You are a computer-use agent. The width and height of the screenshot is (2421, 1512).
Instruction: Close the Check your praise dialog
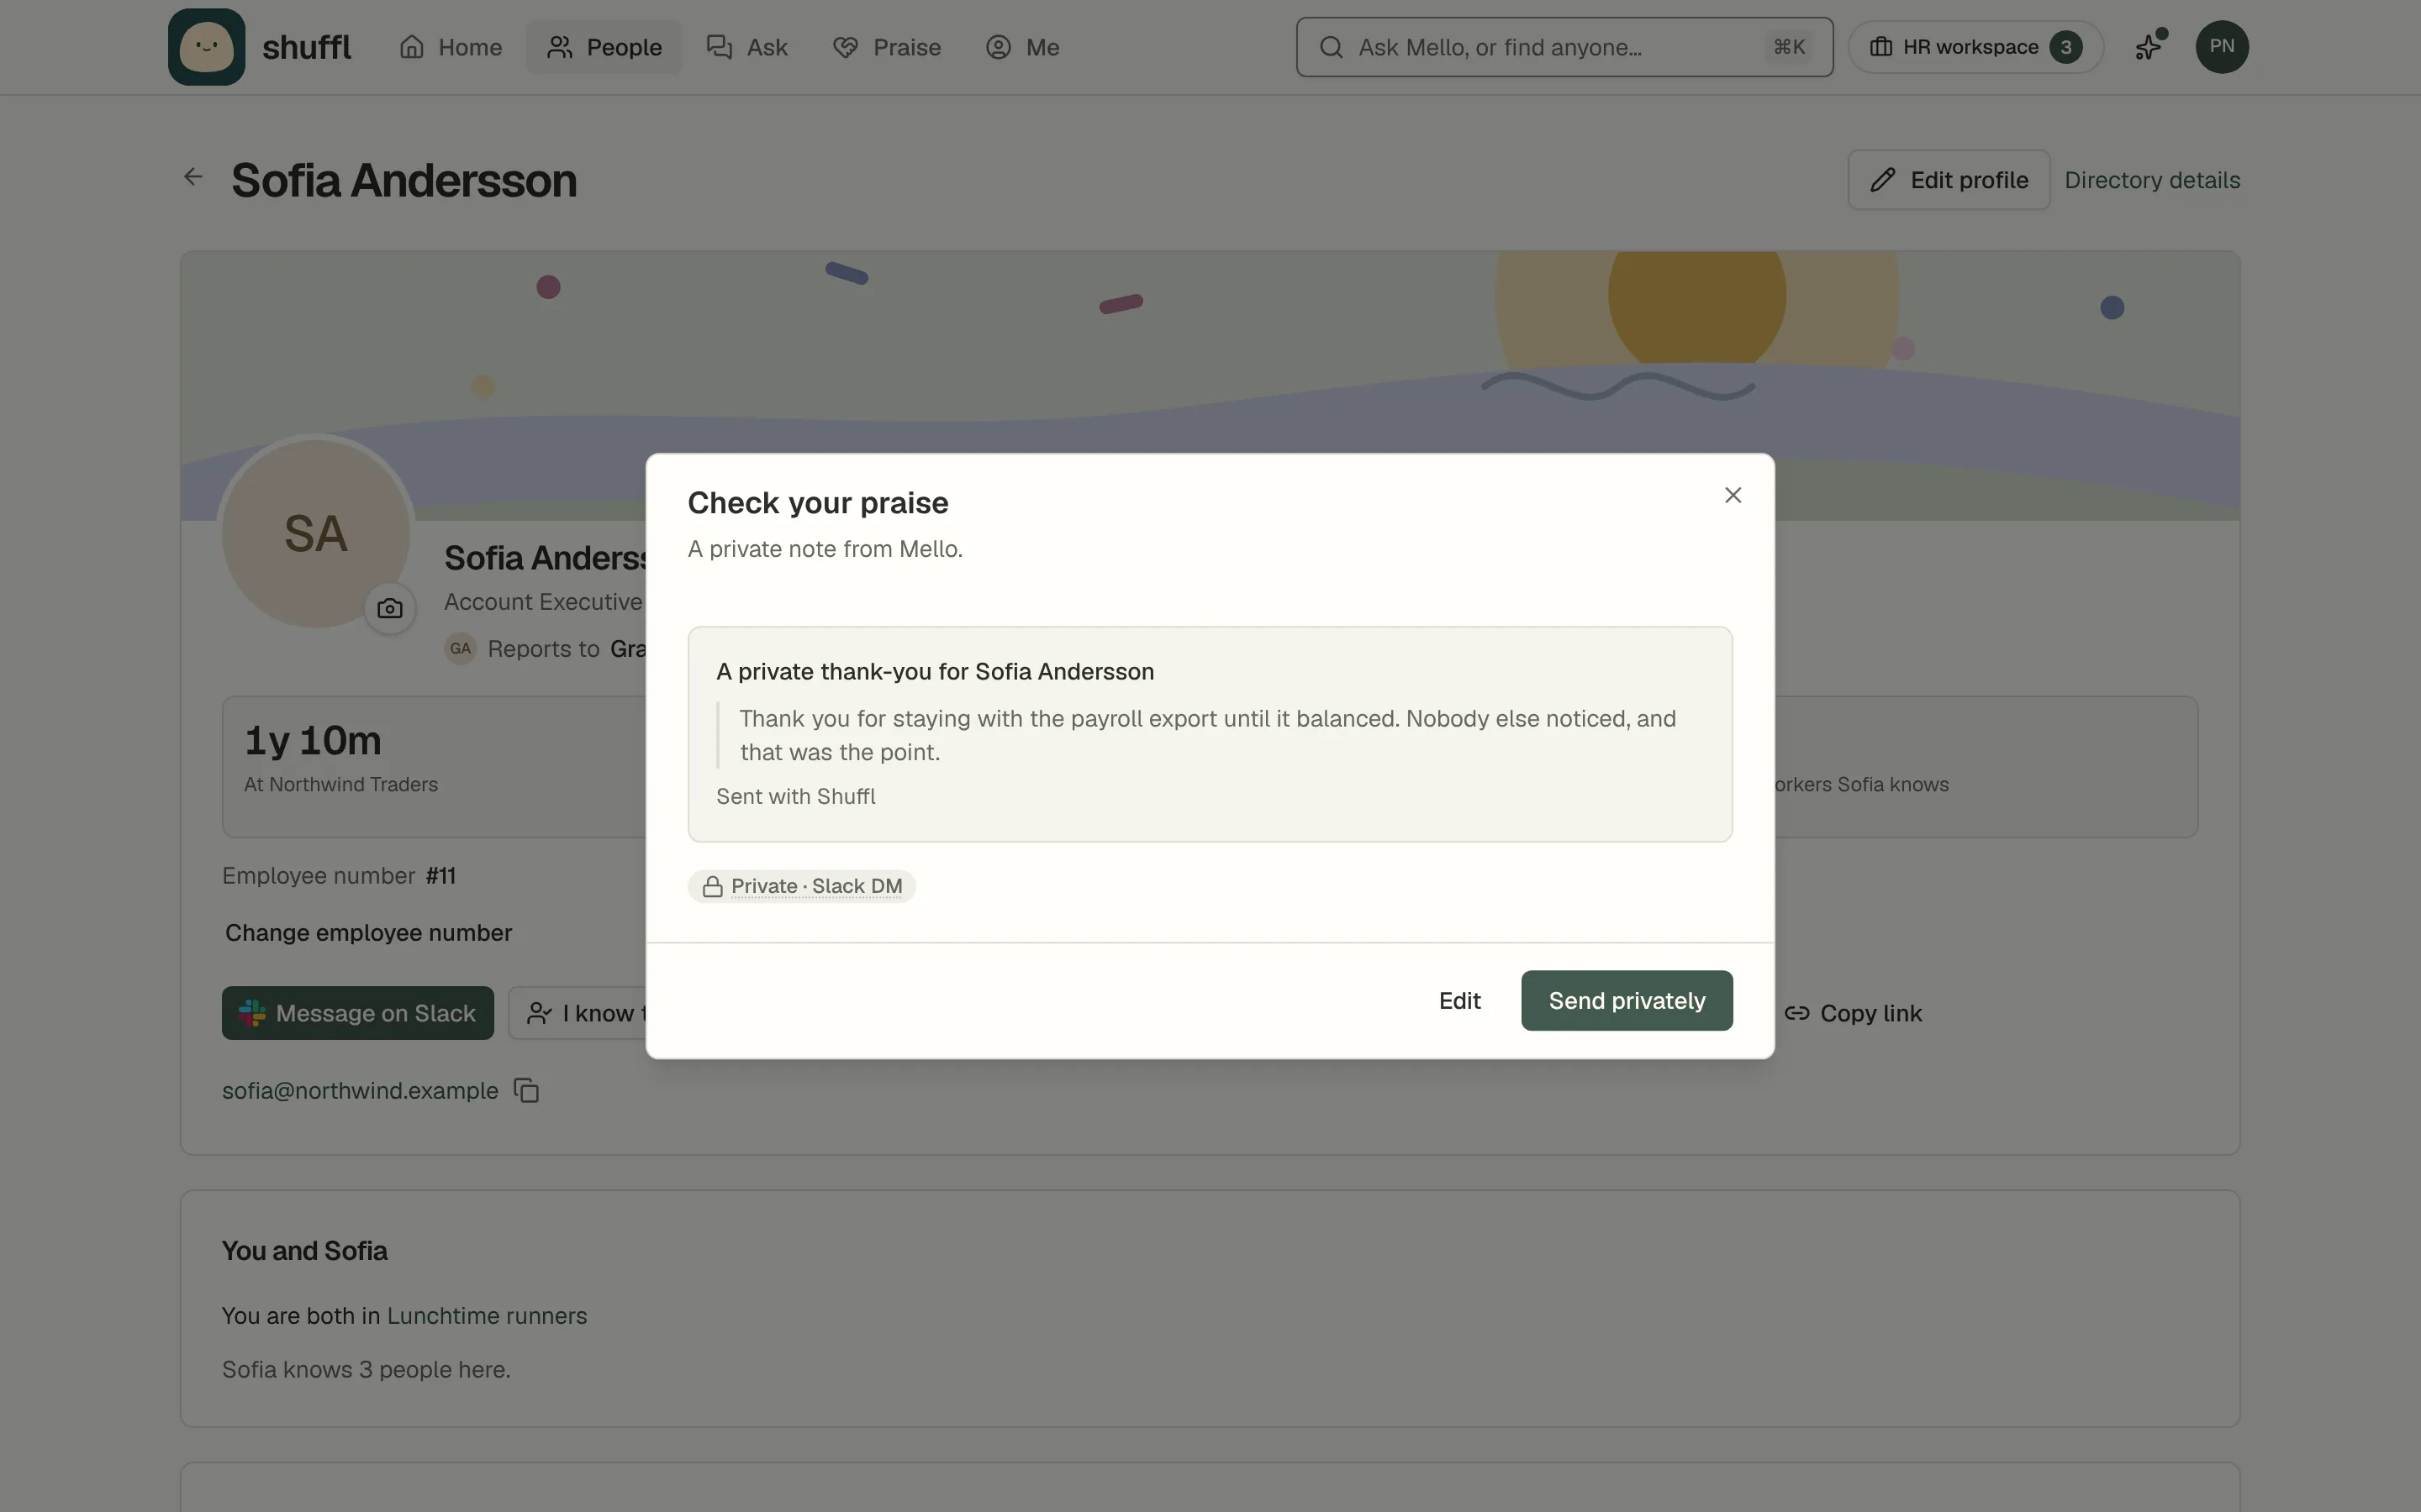tap(1733, 495)
